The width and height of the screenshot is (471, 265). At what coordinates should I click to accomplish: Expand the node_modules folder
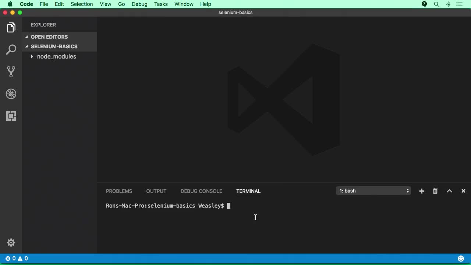pos(56,56)
